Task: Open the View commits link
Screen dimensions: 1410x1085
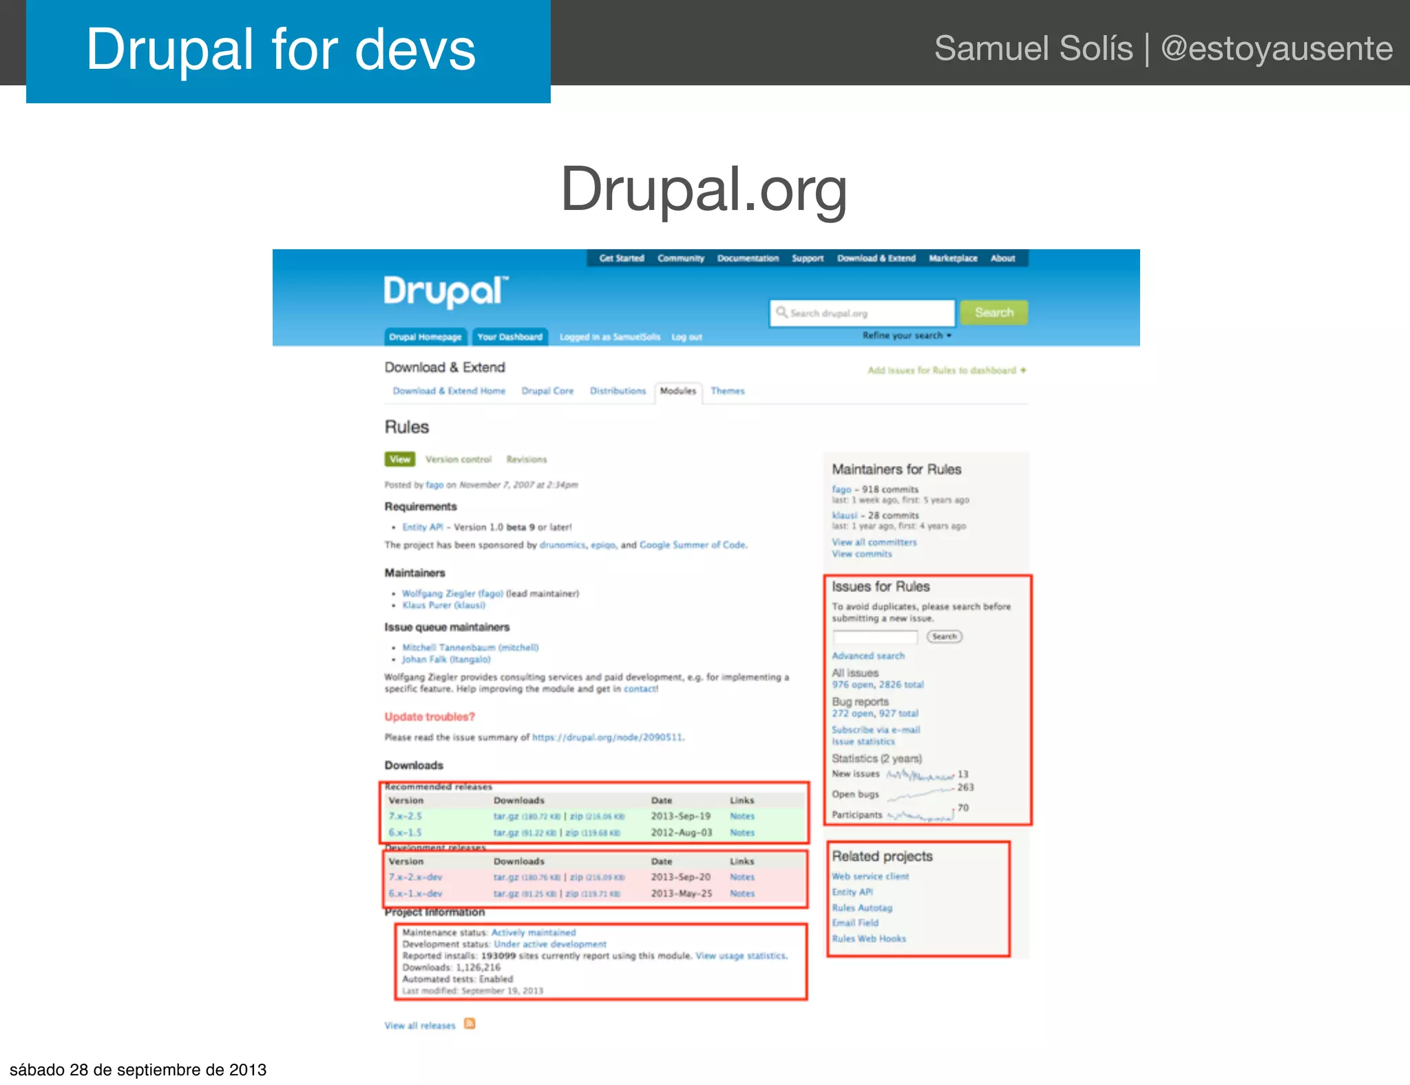Action: (862, 554)
